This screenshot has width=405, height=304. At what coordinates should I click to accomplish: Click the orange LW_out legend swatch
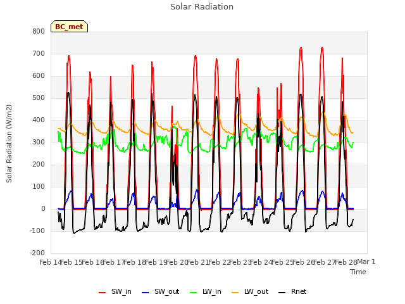[x=235, y=293]
